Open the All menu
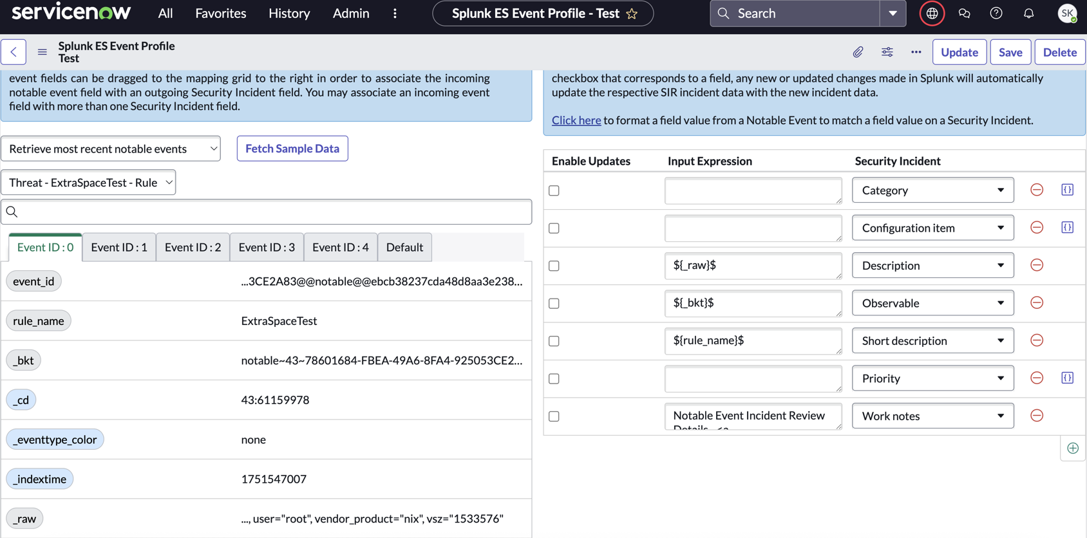 click(165, 14)
